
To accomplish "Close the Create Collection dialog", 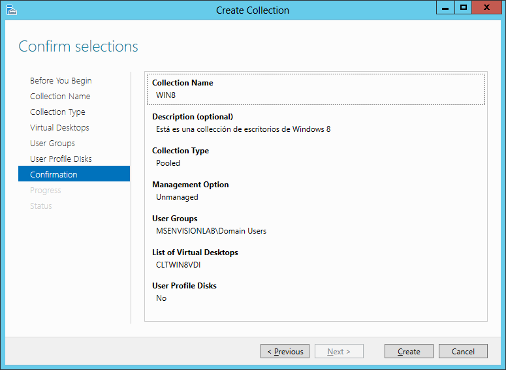I will tap(486, 7).
